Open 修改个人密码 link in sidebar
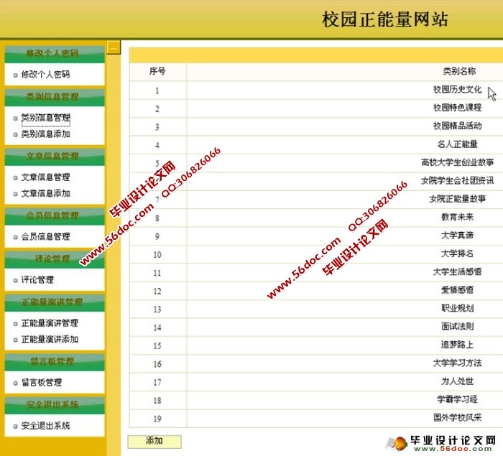 pos(45,75)
